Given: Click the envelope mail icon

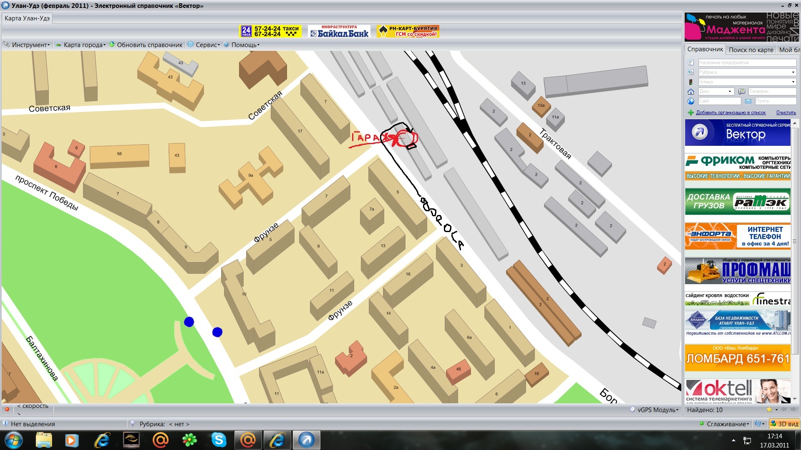Looking at the screenshot, I should 748,101.
